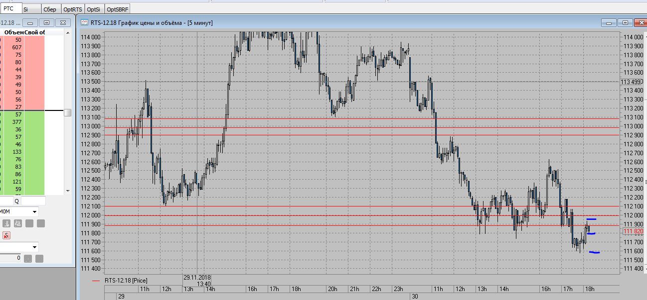Restore the RTS-12.18 chart window
The height and width of the screenshot is (300, 647).
pyautogui.click(x=625, y=22)
